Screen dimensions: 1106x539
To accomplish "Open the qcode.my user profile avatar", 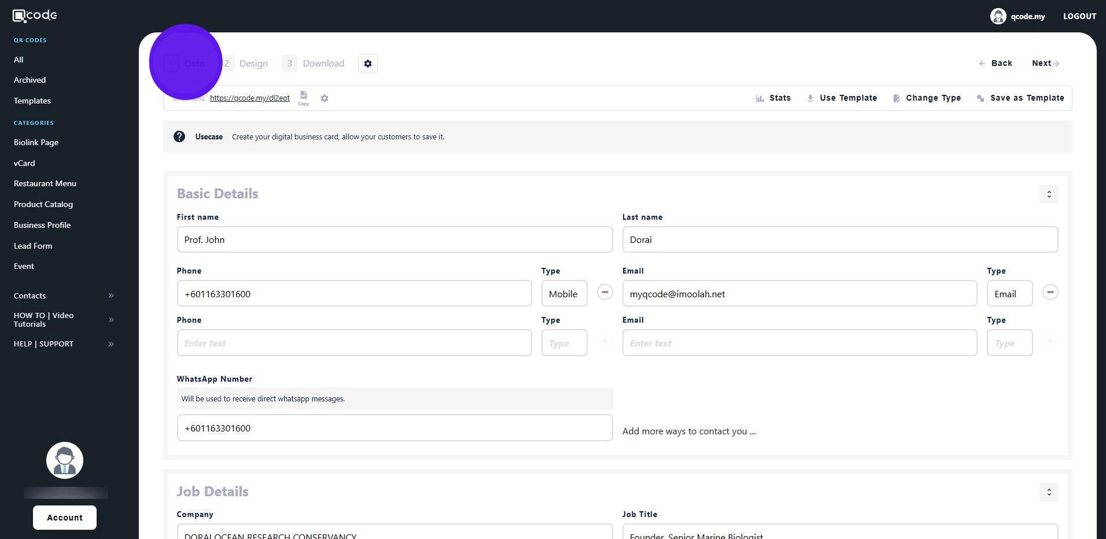I will tap(998, 16).
